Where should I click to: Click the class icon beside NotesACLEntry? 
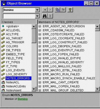pos(3,86)
